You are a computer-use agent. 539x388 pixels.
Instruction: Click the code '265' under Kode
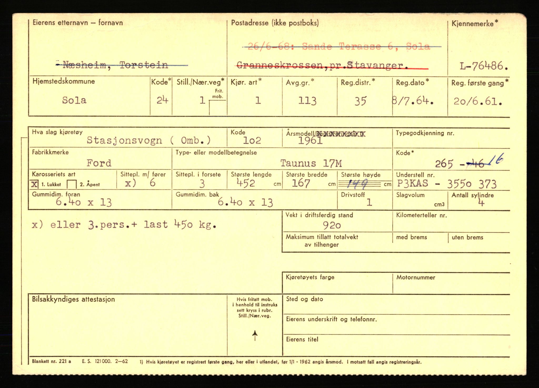(x=444, y=164)
